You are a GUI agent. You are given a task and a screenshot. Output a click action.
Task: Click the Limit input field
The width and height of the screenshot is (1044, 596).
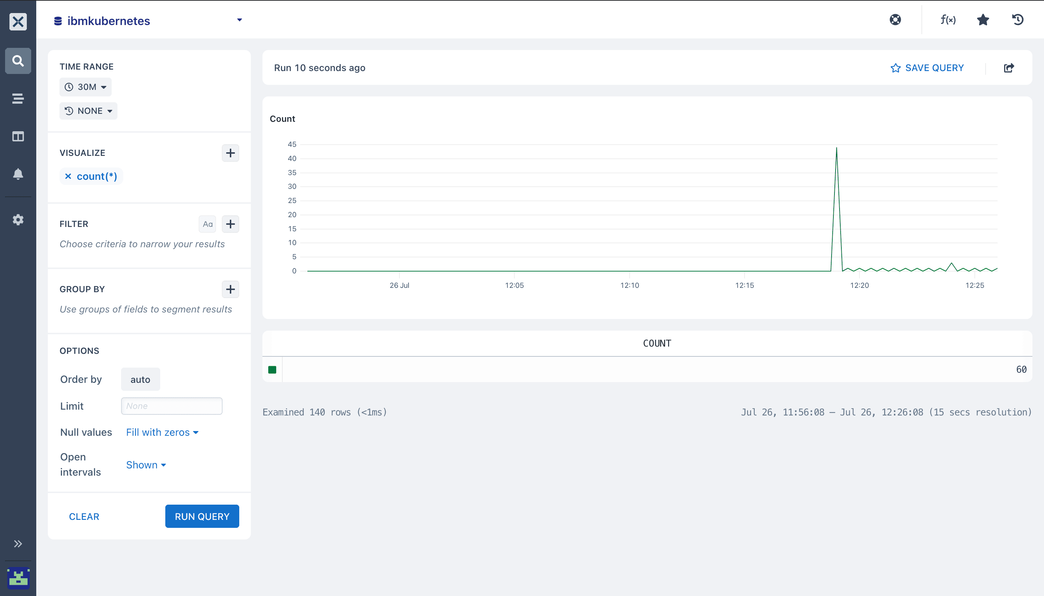pos(171,406)
